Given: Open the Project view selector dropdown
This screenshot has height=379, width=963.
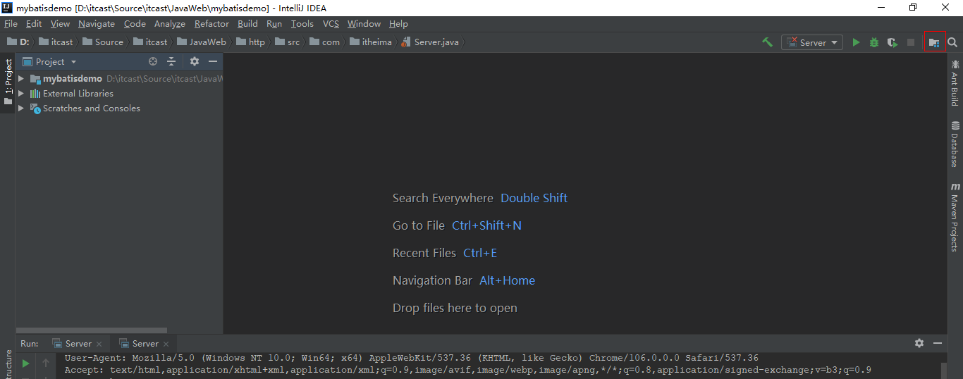Looking at the screenshot, I should (50, 62).
